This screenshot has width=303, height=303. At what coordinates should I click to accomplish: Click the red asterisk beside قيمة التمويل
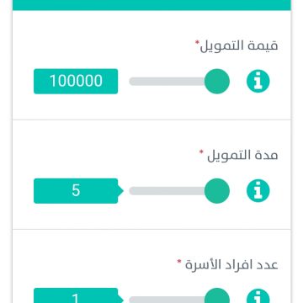(197, 43)
